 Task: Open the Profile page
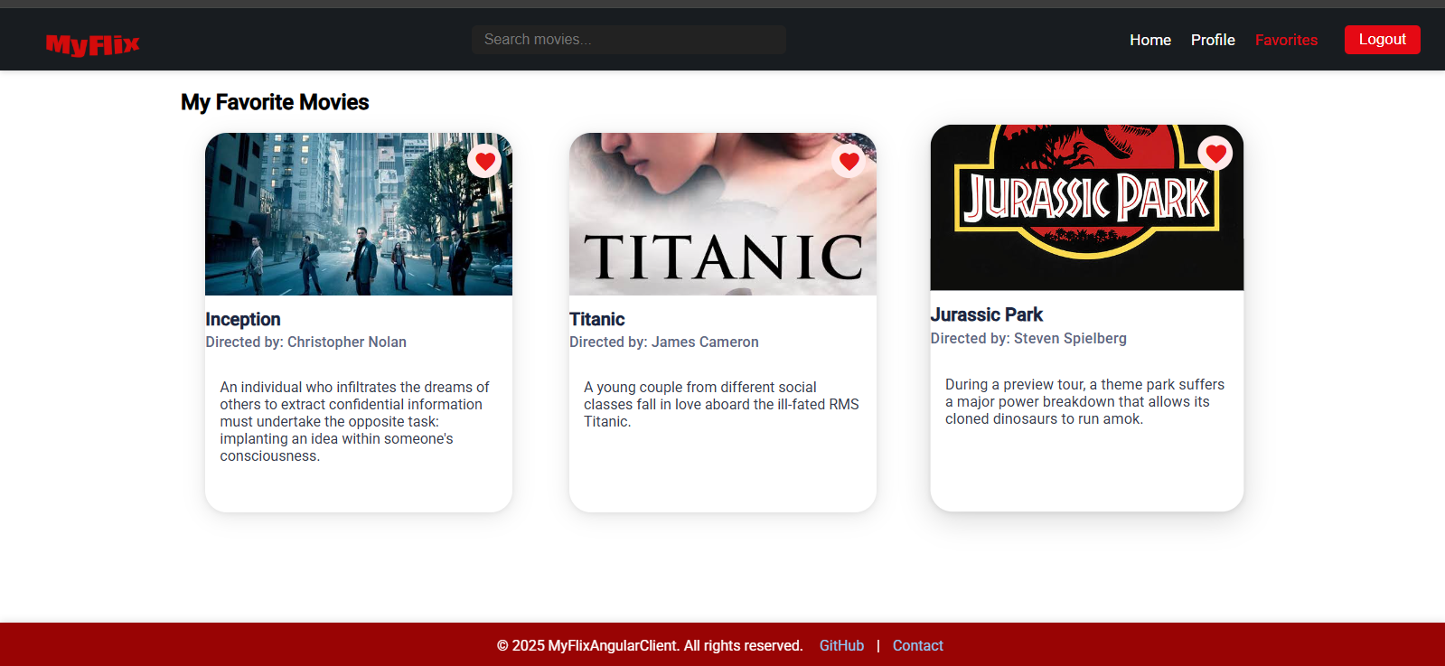click(x=1213, y=40)
